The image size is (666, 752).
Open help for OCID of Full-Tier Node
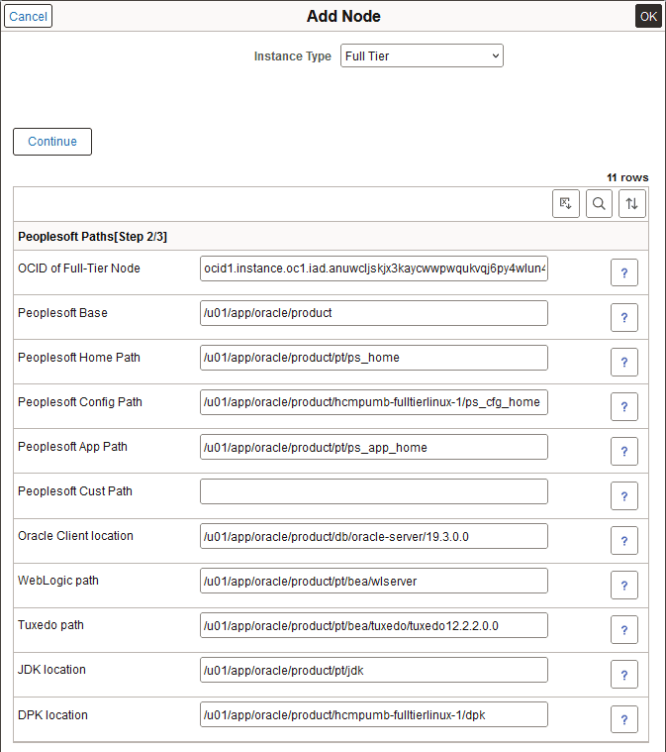click(624, 272)
